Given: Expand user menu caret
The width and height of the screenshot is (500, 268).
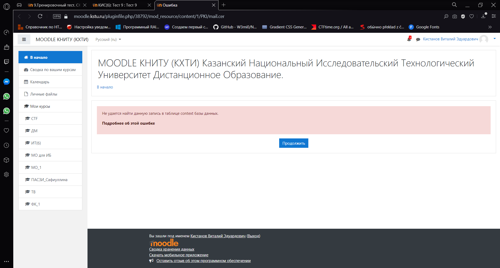Looking at the screenshot, I should (x=495, y=39).
